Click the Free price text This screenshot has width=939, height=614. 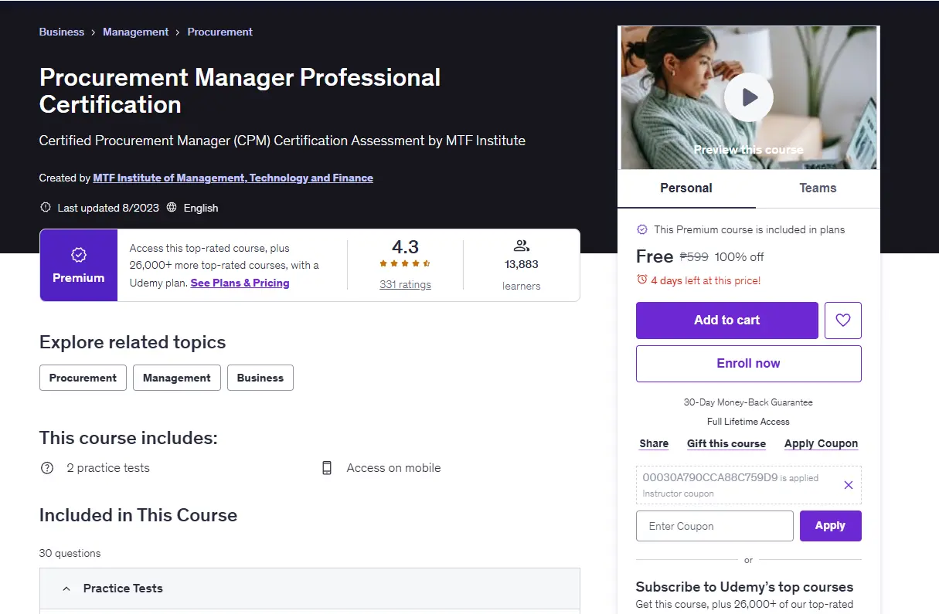[655, 257]
